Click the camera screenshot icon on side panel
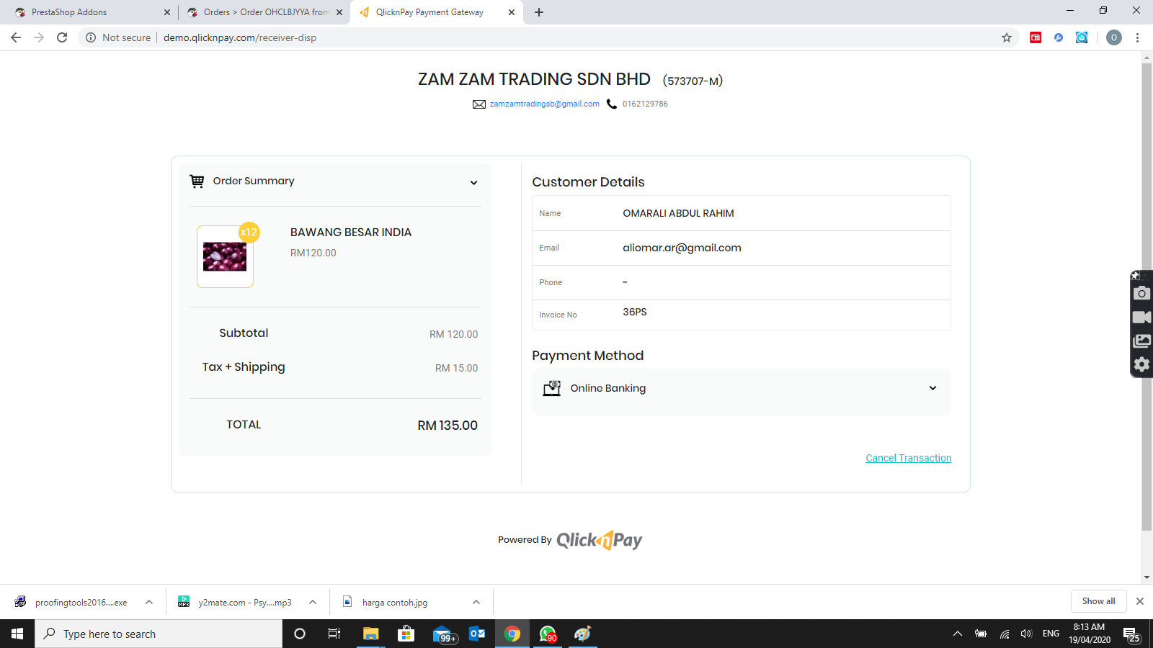 coord(1141,293)
